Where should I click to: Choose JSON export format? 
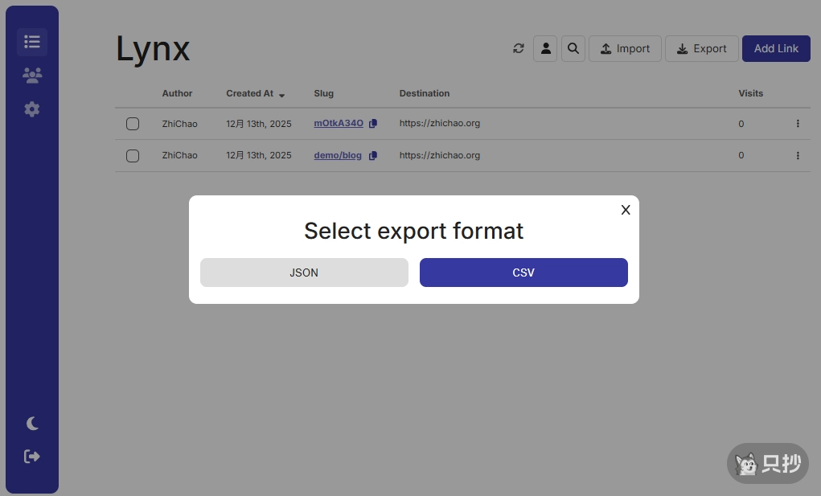pyautogui.click(x=304, y=273)
